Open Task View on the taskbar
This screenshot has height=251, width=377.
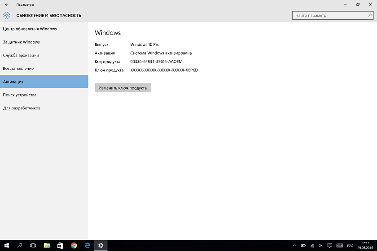click(x=33, y=246)
